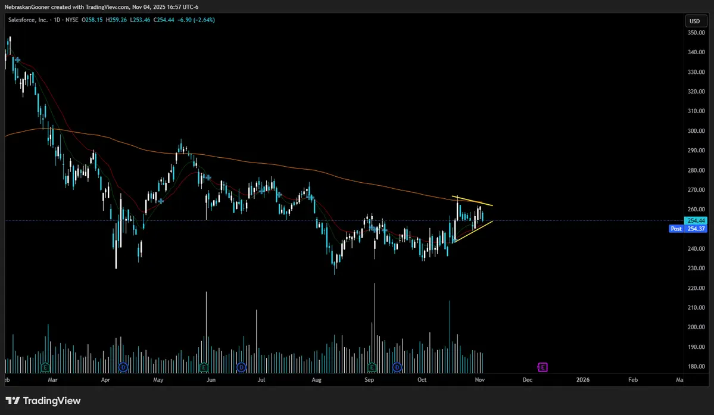Viewport: 714px width, 415px height.
Task: Click the Nov label on time axis
Action: (480, 380)
